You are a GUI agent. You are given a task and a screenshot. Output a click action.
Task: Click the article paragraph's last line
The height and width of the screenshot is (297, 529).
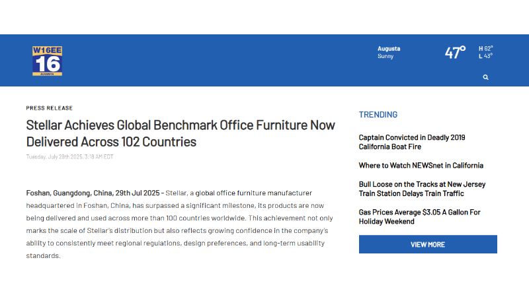pos(44,256)
